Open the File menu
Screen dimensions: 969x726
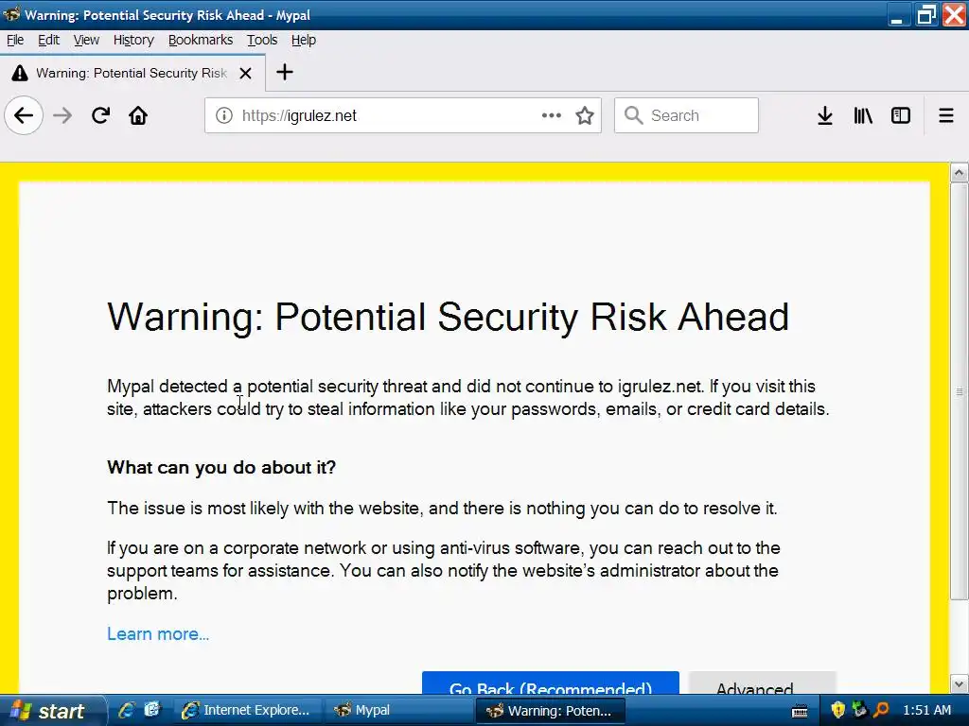pos(15,40)
